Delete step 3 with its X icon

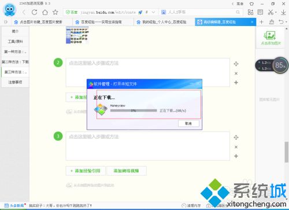click(x=236, y=147)
